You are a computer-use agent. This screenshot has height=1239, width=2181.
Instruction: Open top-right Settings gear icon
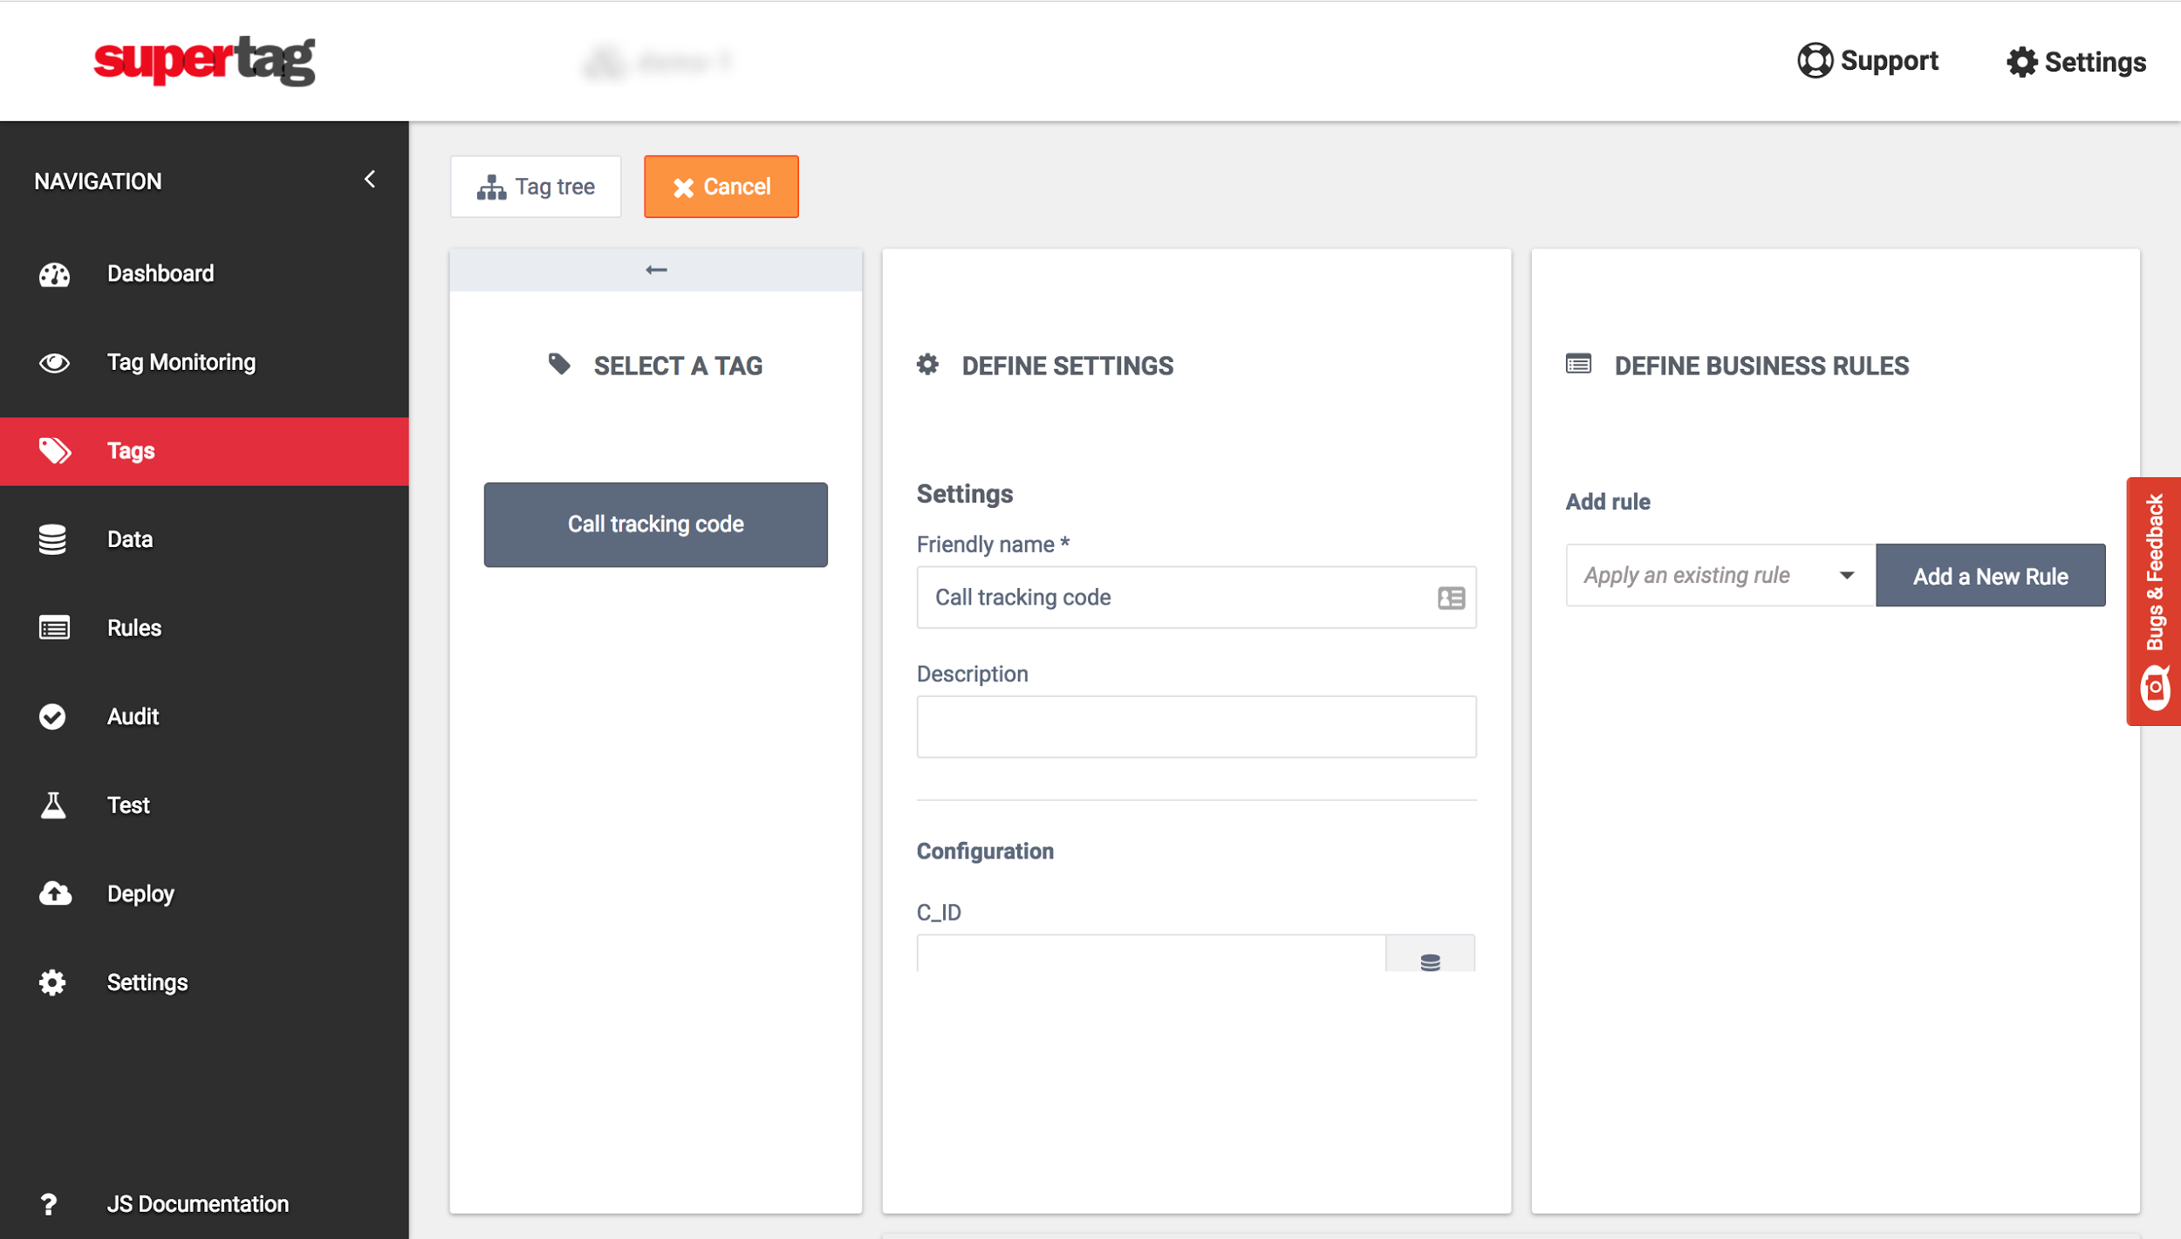2021,62
